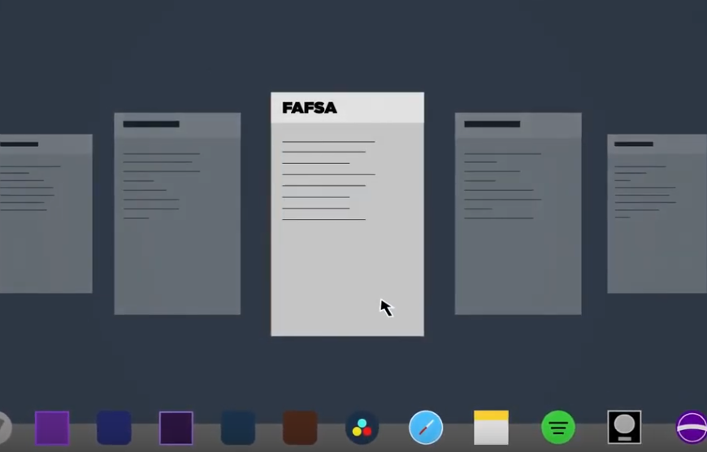707x452 pixels.
Task: Pick the far-right partially visible document
Action: (657, 243)
